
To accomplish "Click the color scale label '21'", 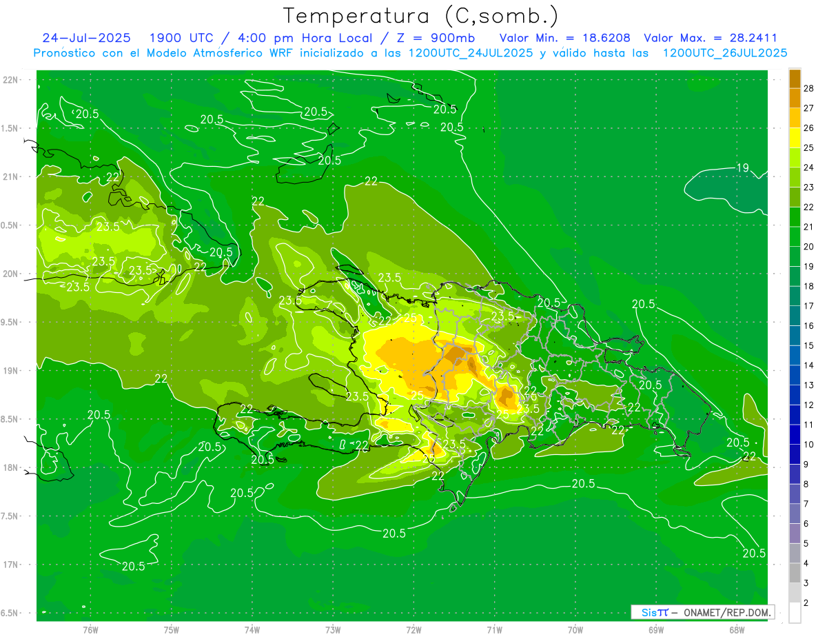I will tap(809, 227).
